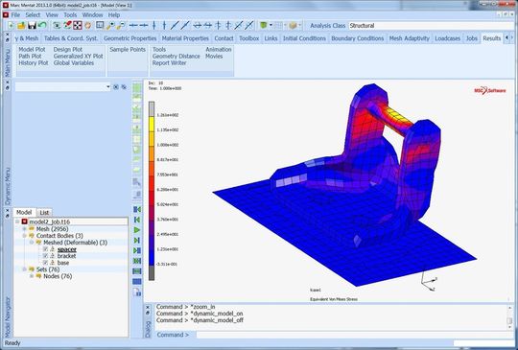The width and height of the screenshot is (518, 350).
Task: Toggle the base contact body checkbox
Action: pyautogui.click(x=45, y=263)
